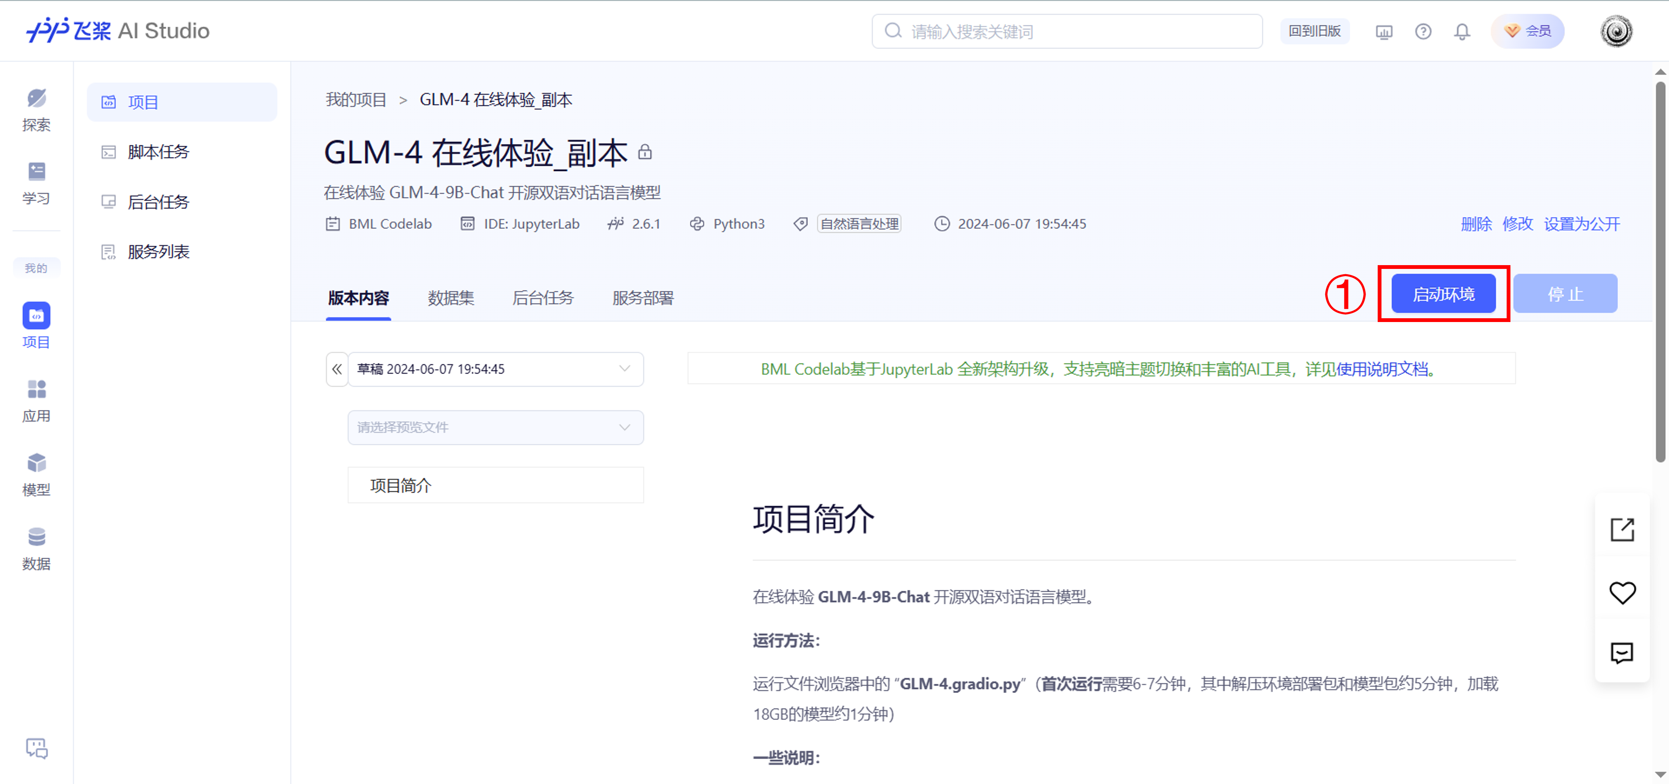Viewport: 1669px width, 784px height.
Task: Open the 使用说明文档 link
Action: pyautogui.click(x=1383, y=369)
